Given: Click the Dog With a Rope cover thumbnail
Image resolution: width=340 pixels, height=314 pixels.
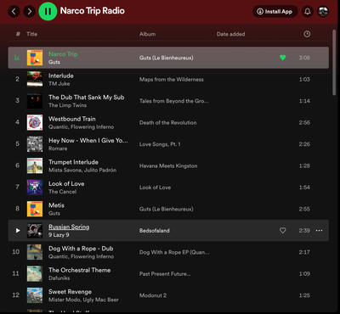Looking at the screenshot, I should click(x=35, y=252).
